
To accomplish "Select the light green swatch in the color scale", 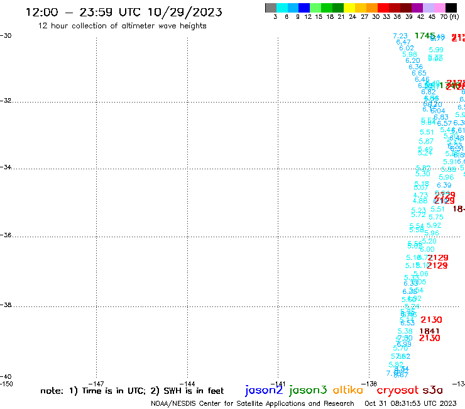I will click(x=315, y=8).
